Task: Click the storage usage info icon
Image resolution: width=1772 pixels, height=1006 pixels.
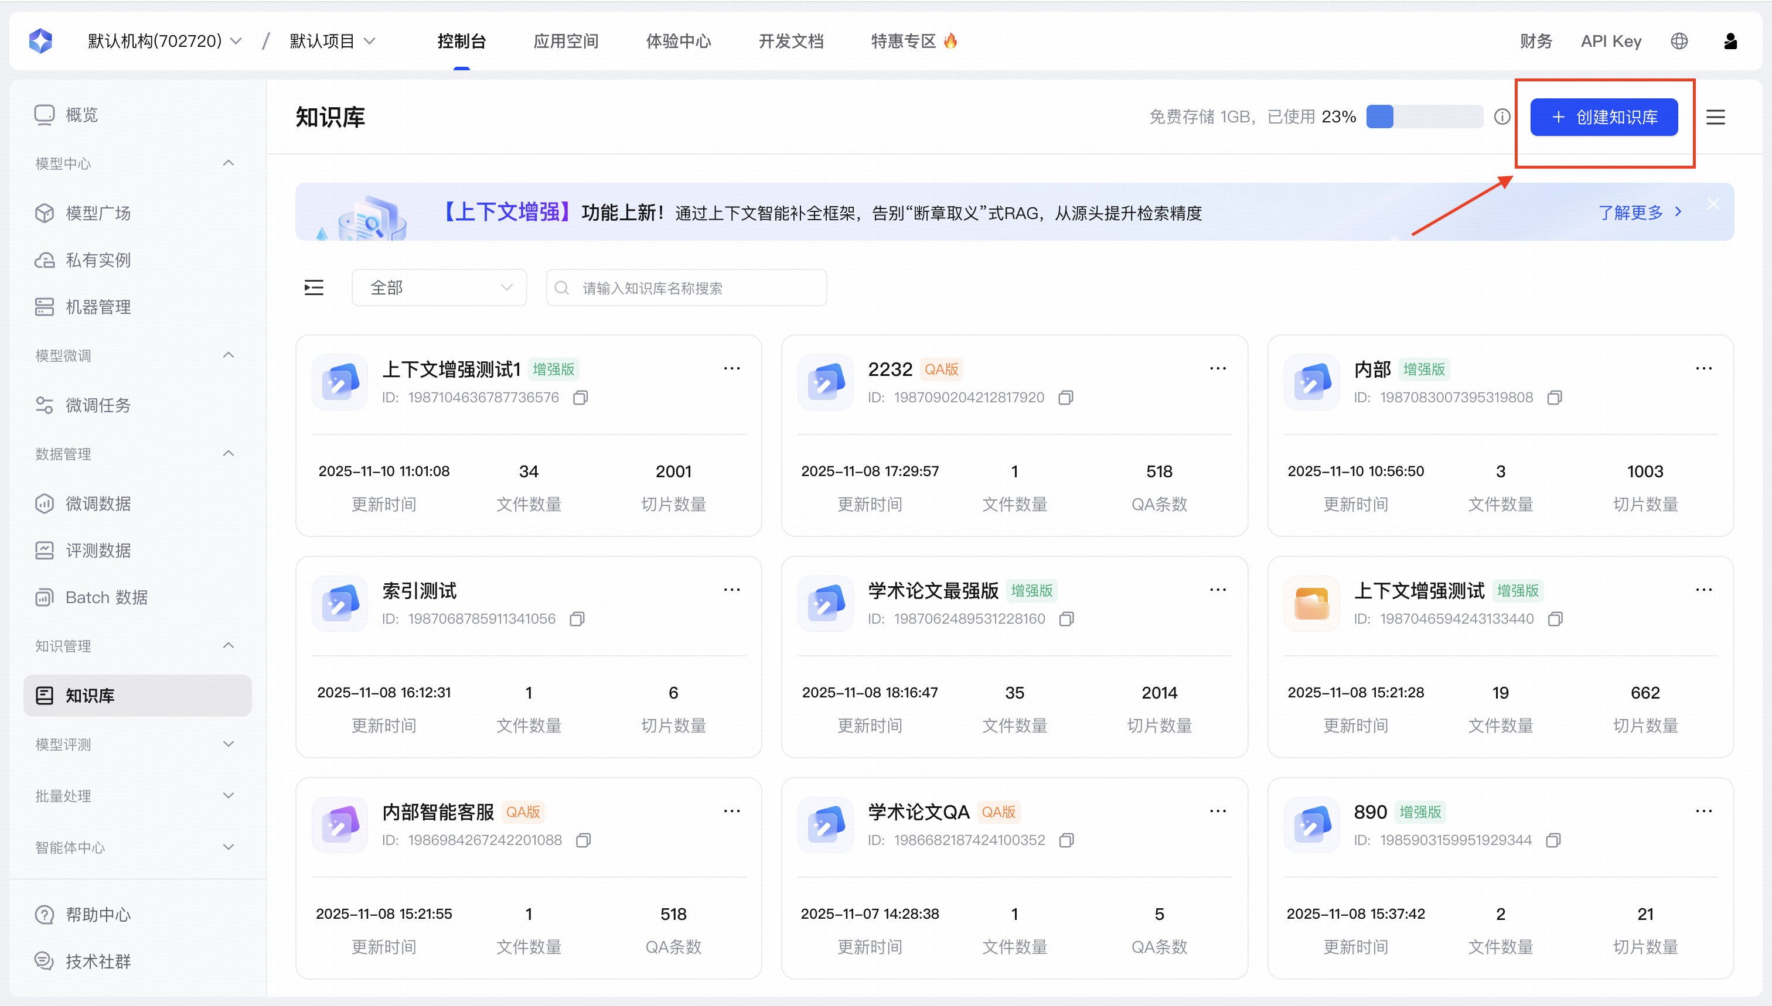Action: coord(1502,117)
